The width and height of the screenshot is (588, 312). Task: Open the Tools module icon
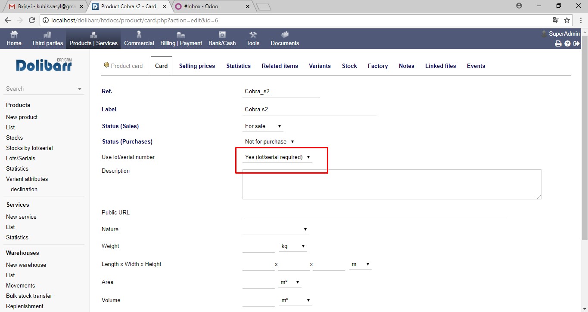[252, 38]
